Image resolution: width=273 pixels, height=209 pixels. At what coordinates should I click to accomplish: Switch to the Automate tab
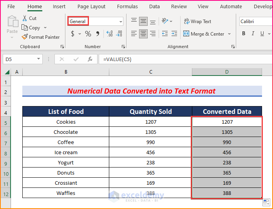pos(231,6)
